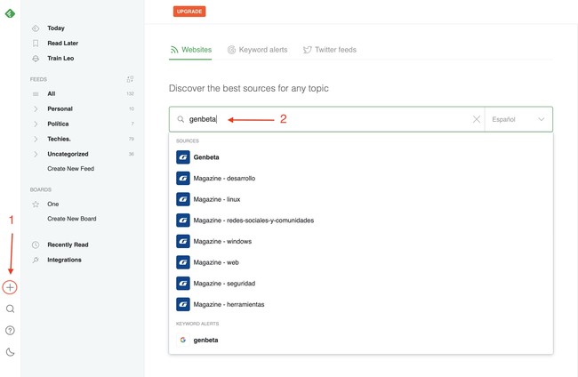Open Today in the sidebar
This screenshot has height=377, width=578.
pos(56,28)
